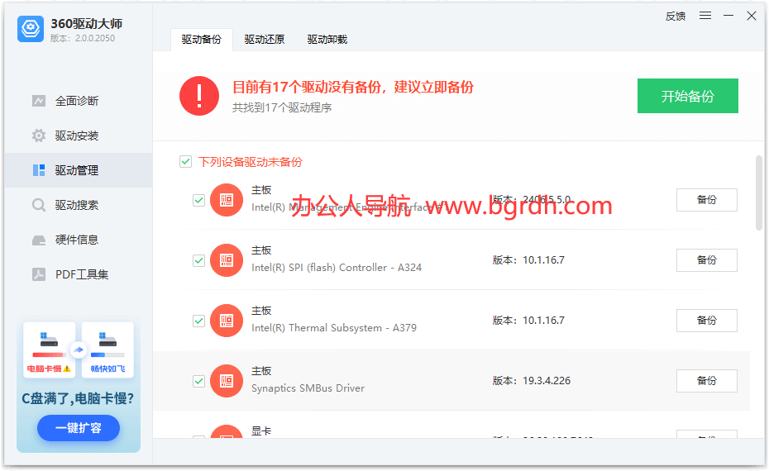The image size is (769, 471).
Task: Click the 版本: 19.3.4.226 value
Action: pos(532,381)
